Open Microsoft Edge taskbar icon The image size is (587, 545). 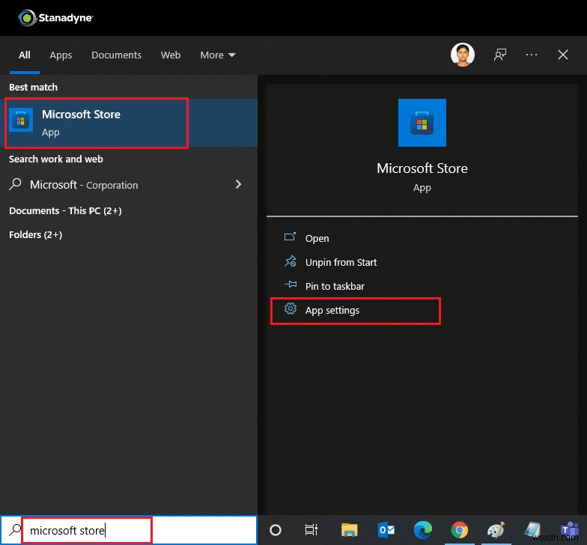click(x=423, y=530)
